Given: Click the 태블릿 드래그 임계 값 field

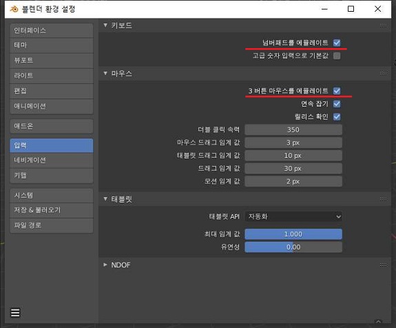Looking at the screenshot, I should click(293, 156).
